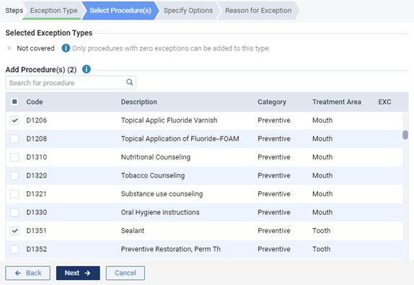Click the search magnifier icon
The width and height of the screenshot is (414, 285).
click(x=129, y=82)
